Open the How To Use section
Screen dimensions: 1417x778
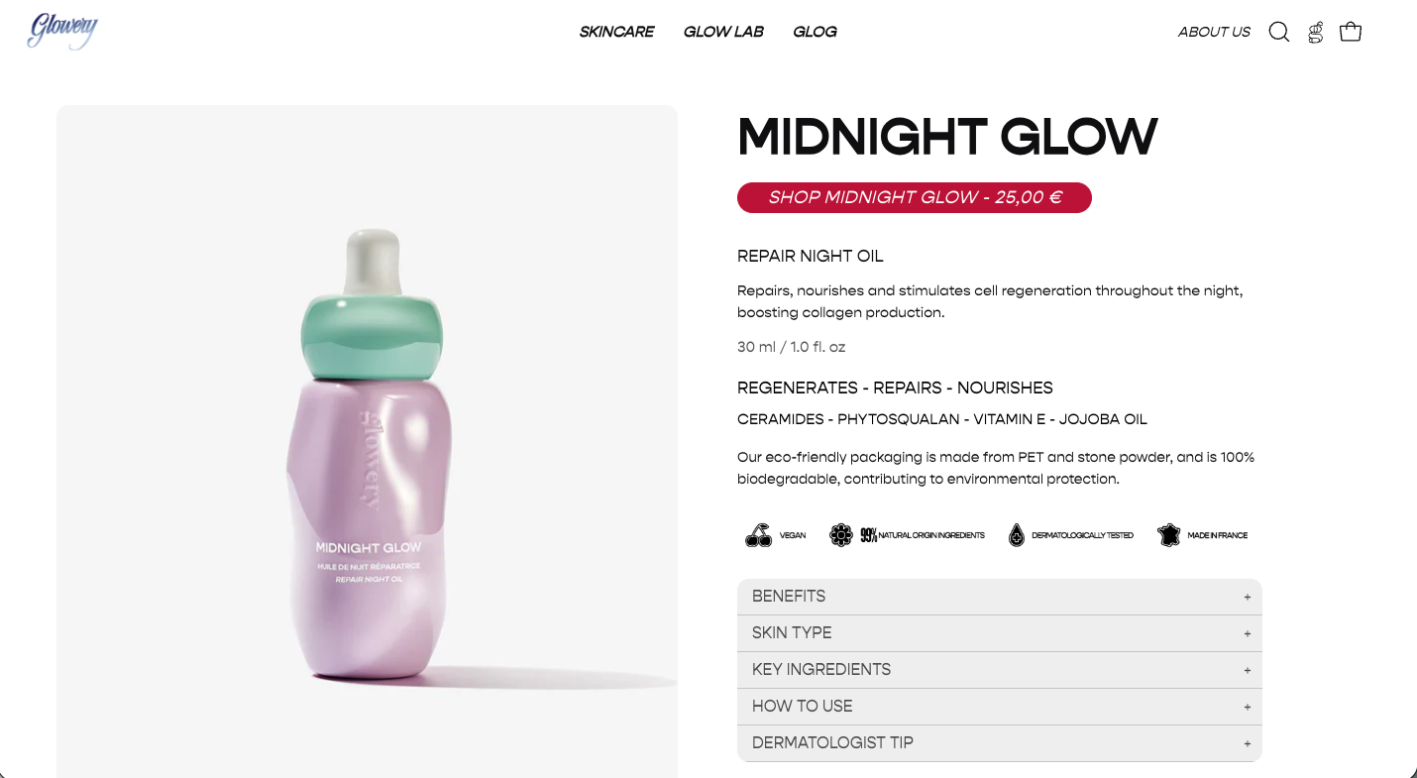pyautogui.click(x=1000, y=707)
